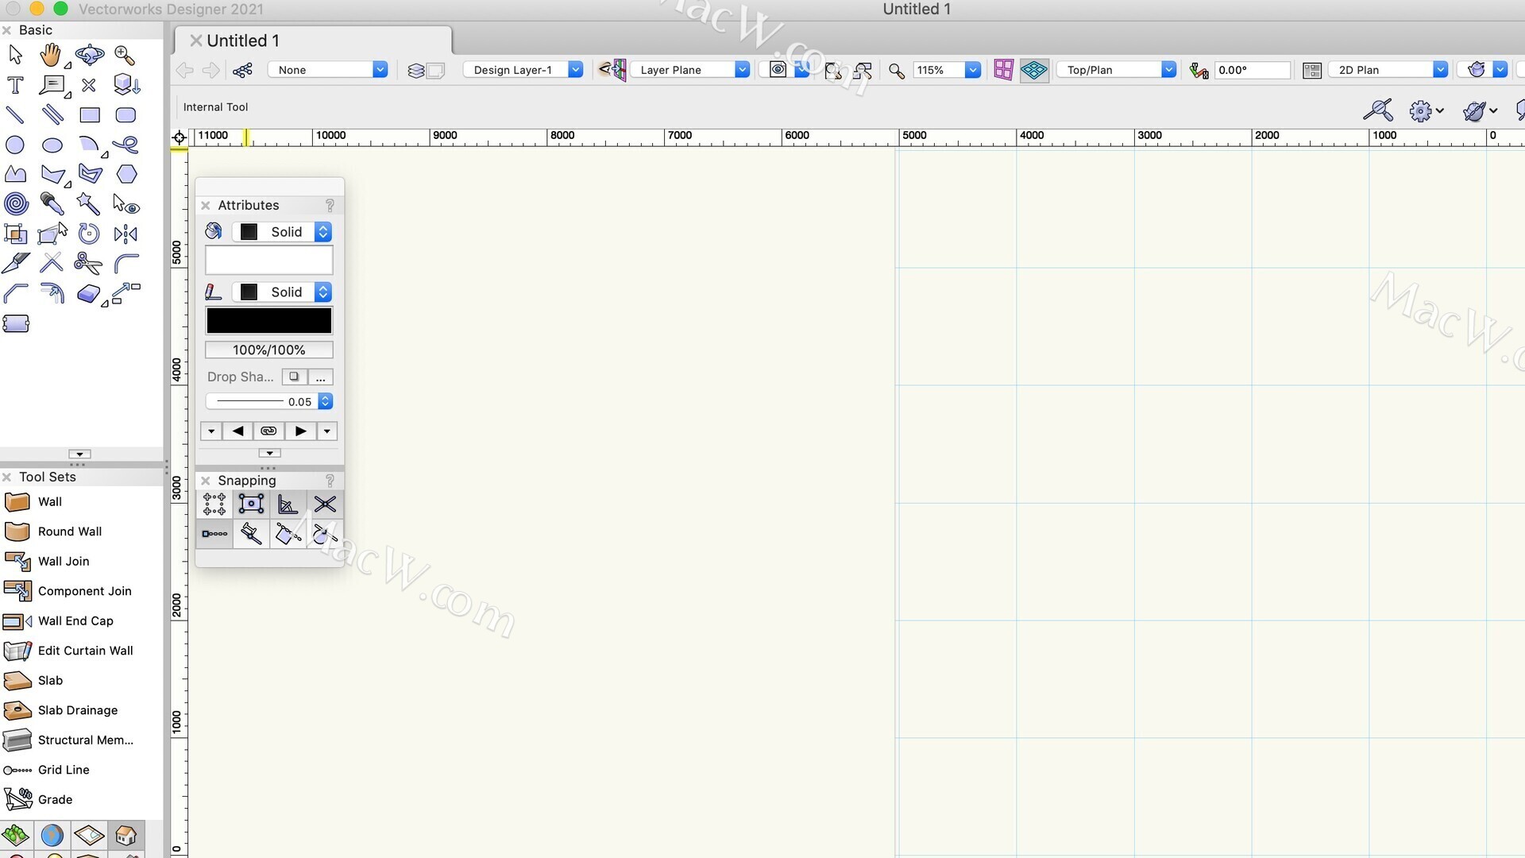Select the Trim scissors tool

pos(88,263)
